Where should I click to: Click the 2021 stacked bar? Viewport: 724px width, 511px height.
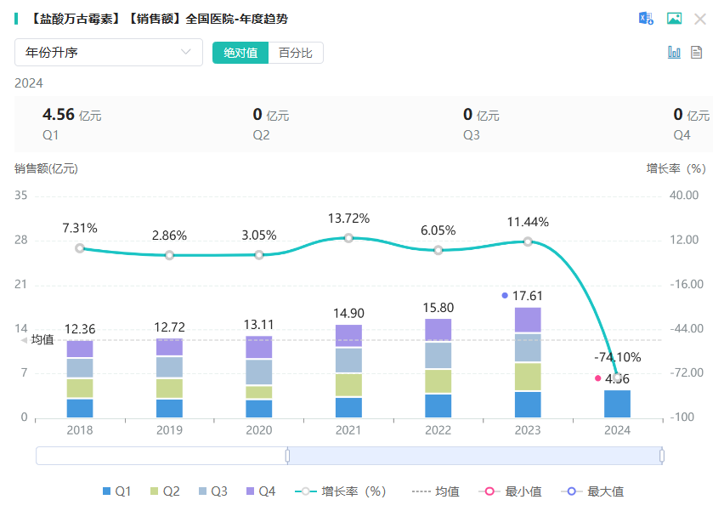[x=348, y=371]
